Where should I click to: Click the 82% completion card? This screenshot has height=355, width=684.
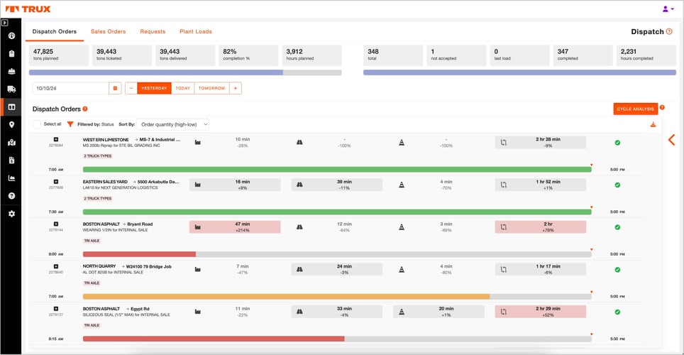[x=248, y=55]
